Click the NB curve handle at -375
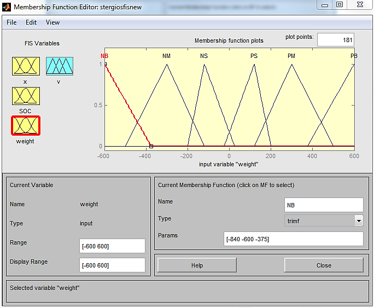Viewport: 374px width, 308px height. tap(151, 146)
